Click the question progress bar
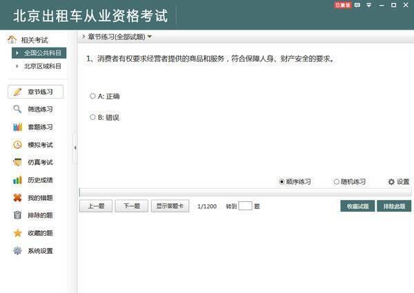 pos(245,192)
